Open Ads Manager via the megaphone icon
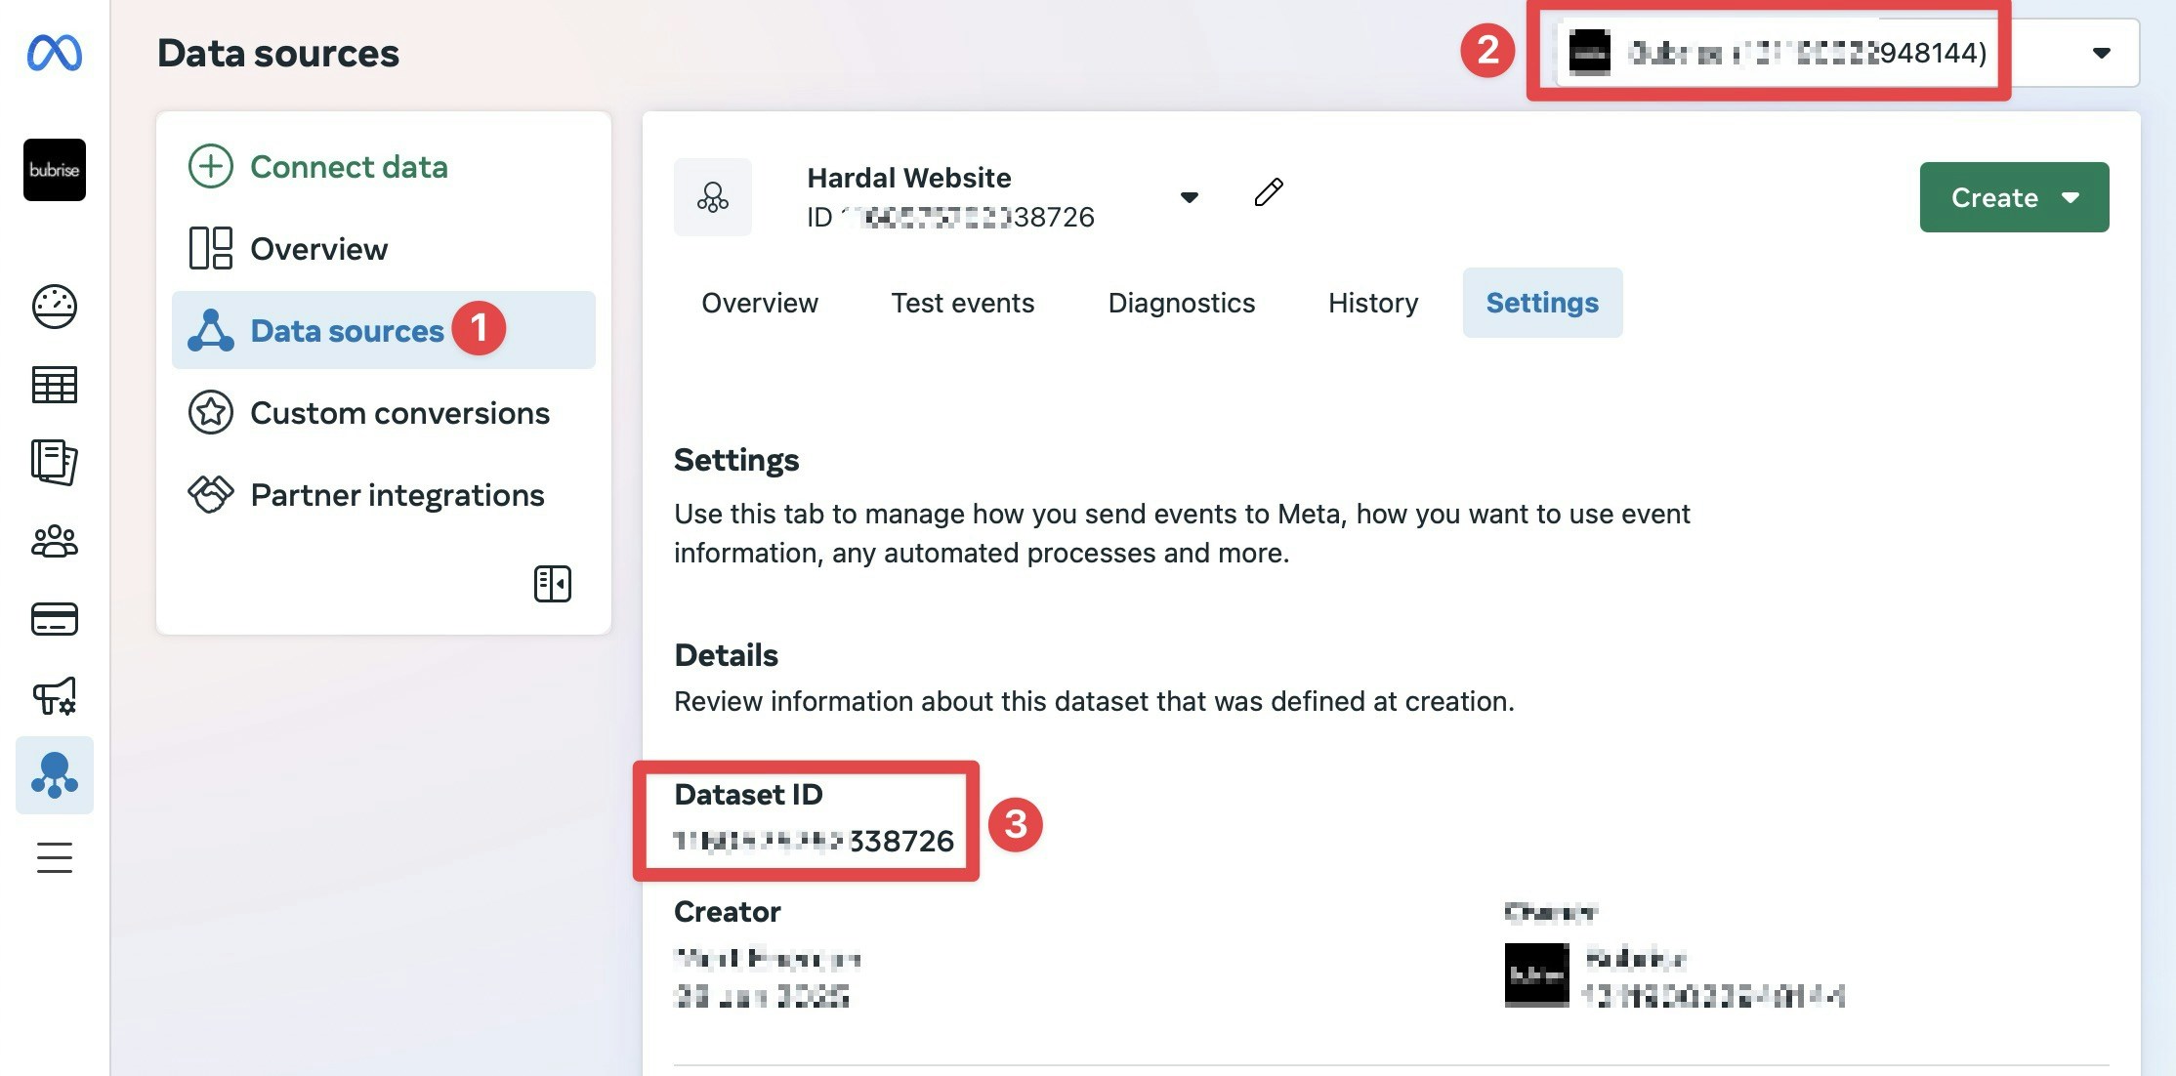Screen dimensions: 2176x1076 [54, 697]
